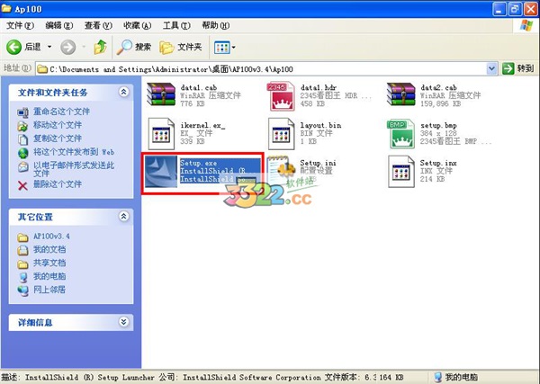The image size is (540, 384).
Task: Select the data1.hdr file icon
Action: [x=281, y=96]
